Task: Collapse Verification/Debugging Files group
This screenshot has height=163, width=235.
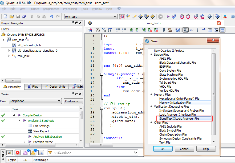Action: coord(151,107)
